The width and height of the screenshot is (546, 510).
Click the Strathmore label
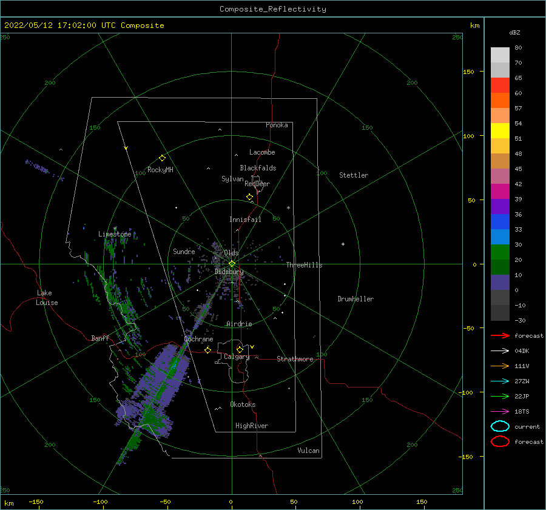tap(295, 359)
